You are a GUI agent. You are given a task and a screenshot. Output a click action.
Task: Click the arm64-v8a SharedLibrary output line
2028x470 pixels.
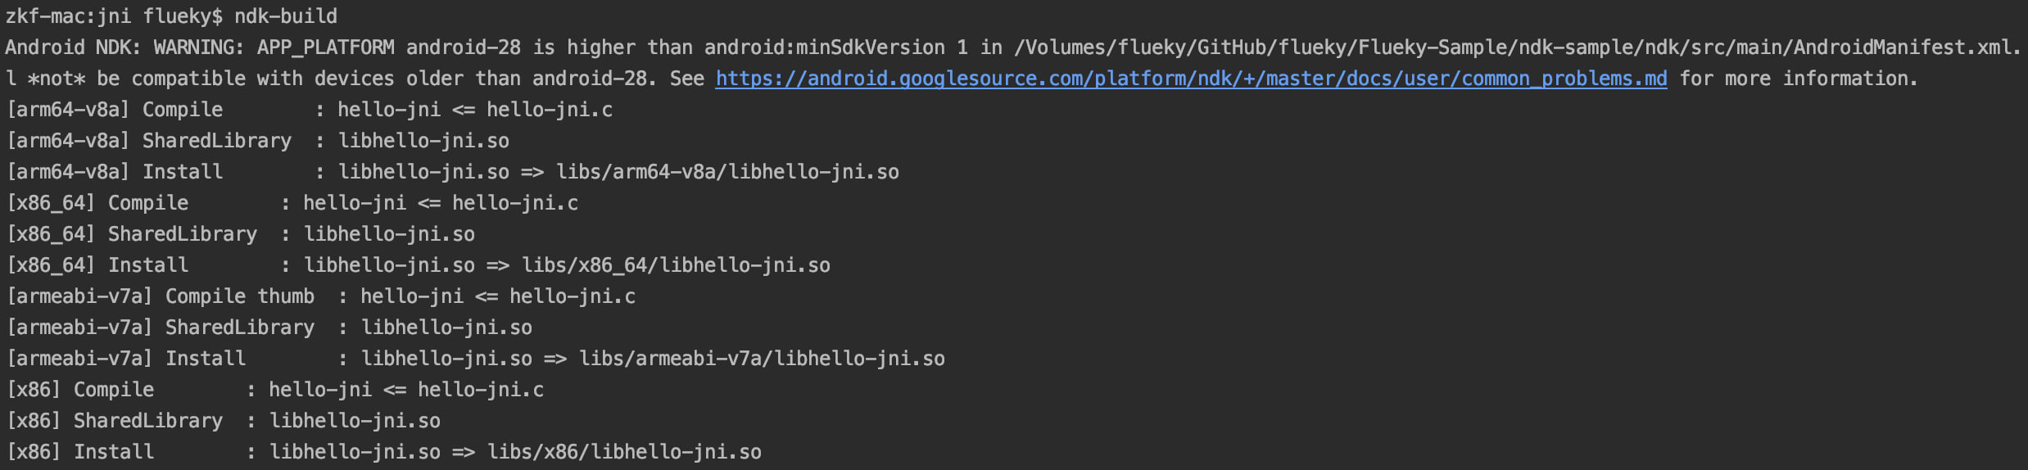[258, 141]
